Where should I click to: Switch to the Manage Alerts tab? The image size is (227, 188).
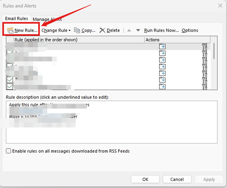47,19
